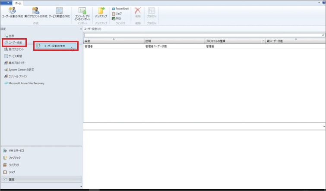Open the application menu dropdown button

[x=7, y=2]
